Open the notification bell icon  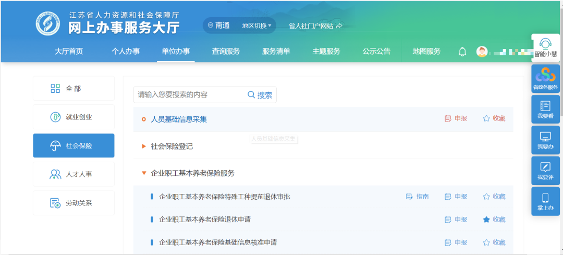click(462, 52)
